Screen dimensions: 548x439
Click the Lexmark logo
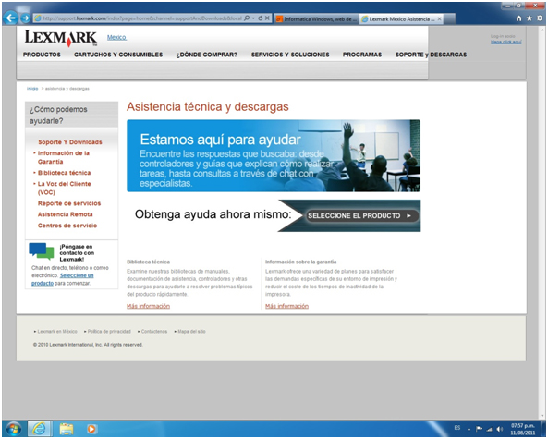click(61, 38)
